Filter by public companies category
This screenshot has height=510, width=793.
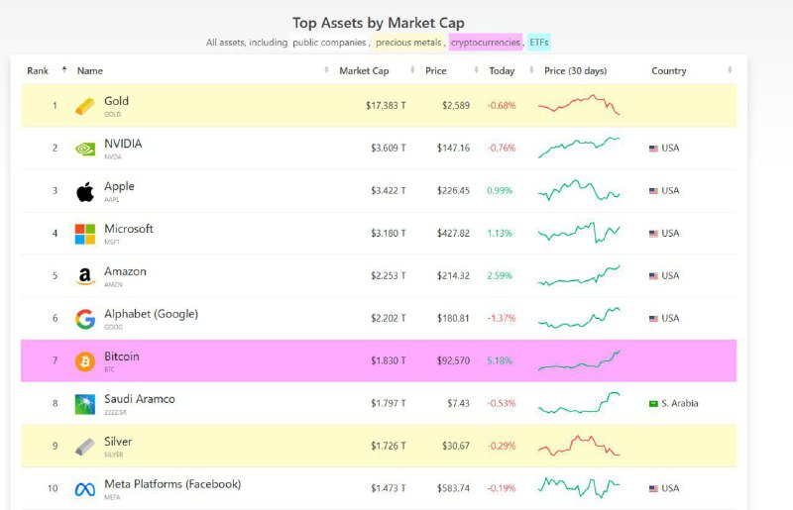(329, 43)
